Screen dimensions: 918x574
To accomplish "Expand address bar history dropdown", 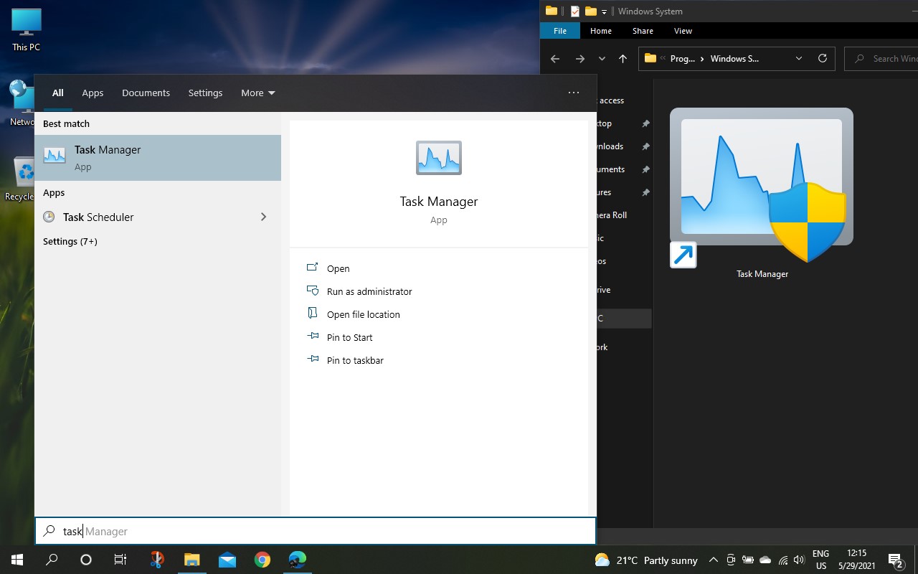I will 799,59.
